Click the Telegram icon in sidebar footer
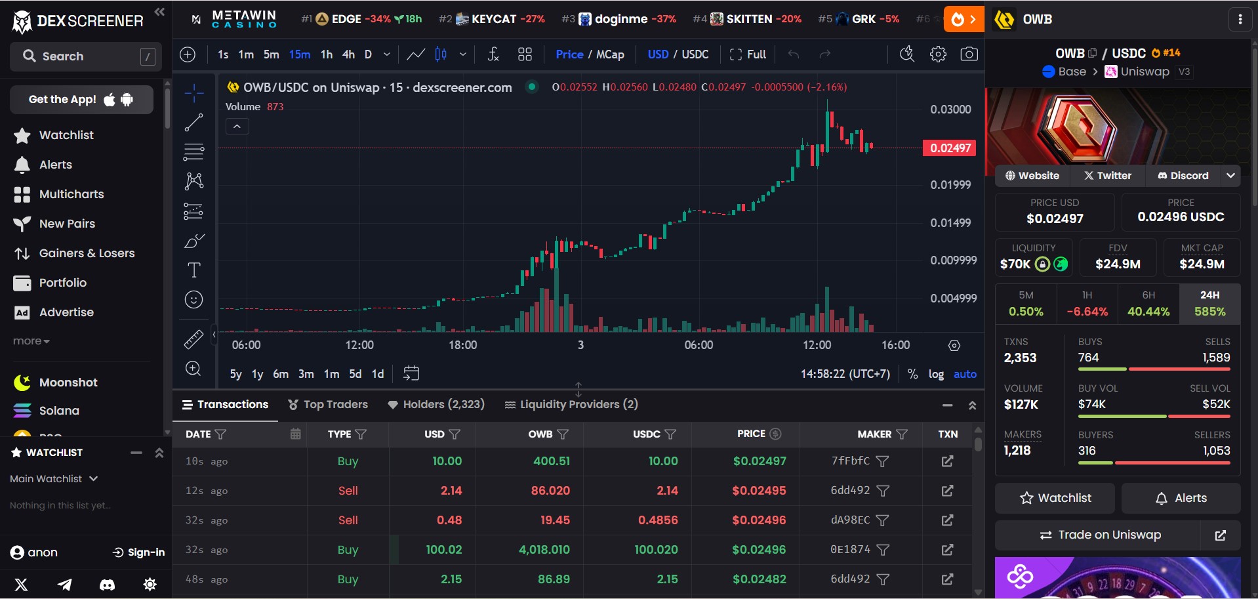 [x=64, y=584]
